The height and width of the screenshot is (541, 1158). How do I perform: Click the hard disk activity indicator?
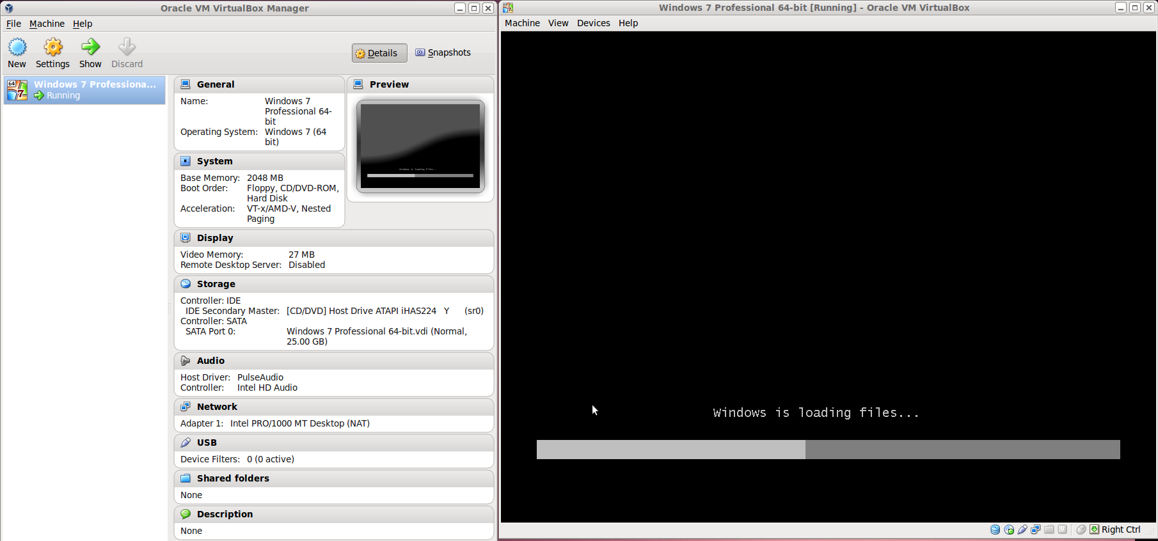[x=995, y=529]
